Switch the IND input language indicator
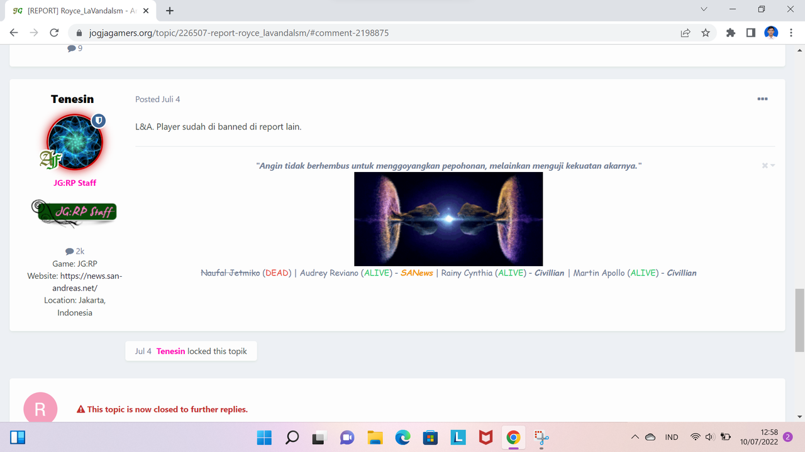The width and height of the screenshot is (805, 452). [x=672, y=437]
